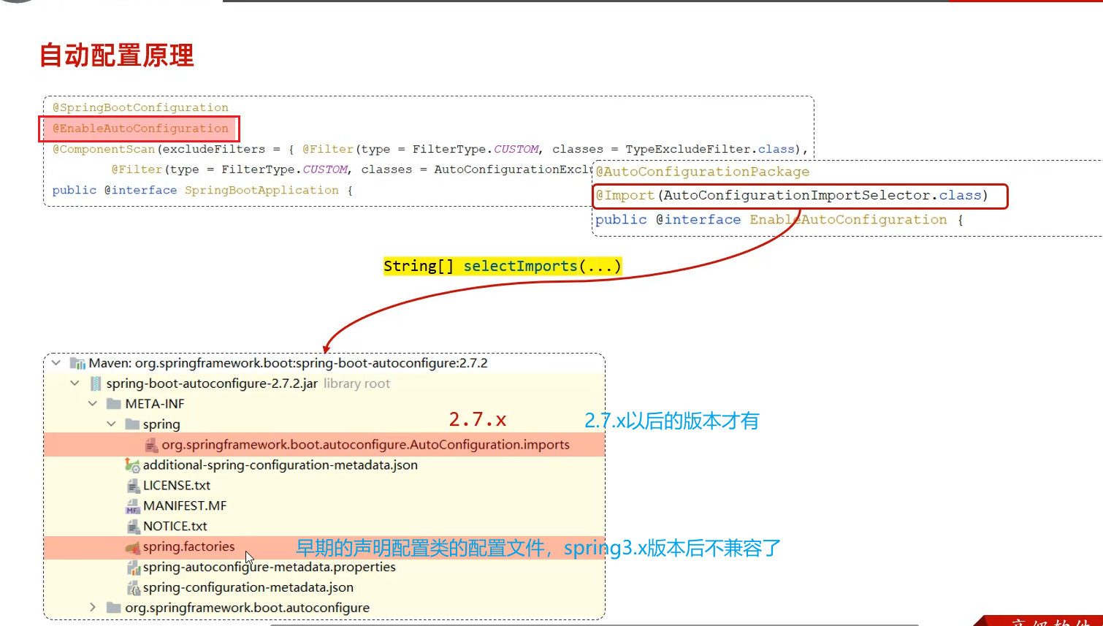Screen dimensions: 1103x626
Task: Select NOTICE.txt in the tree
Action: pyautogui.click(x=175, y=526)
